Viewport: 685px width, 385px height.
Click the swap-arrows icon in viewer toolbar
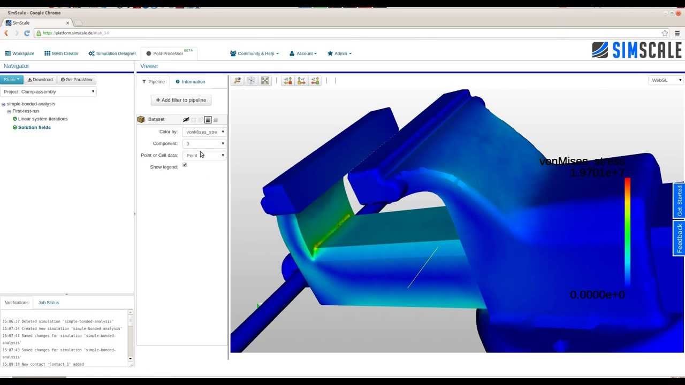pos(238,81)
